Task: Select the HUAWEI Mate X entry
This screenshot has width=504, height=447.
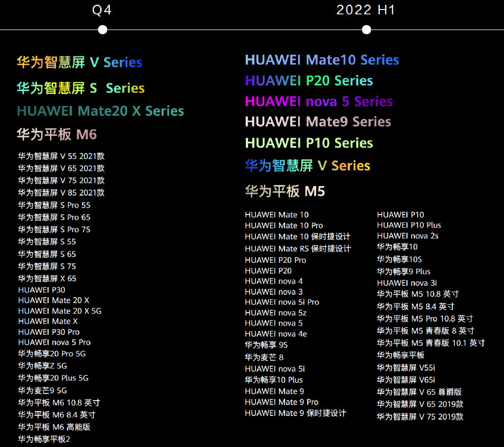Action: tap(48, 322)
